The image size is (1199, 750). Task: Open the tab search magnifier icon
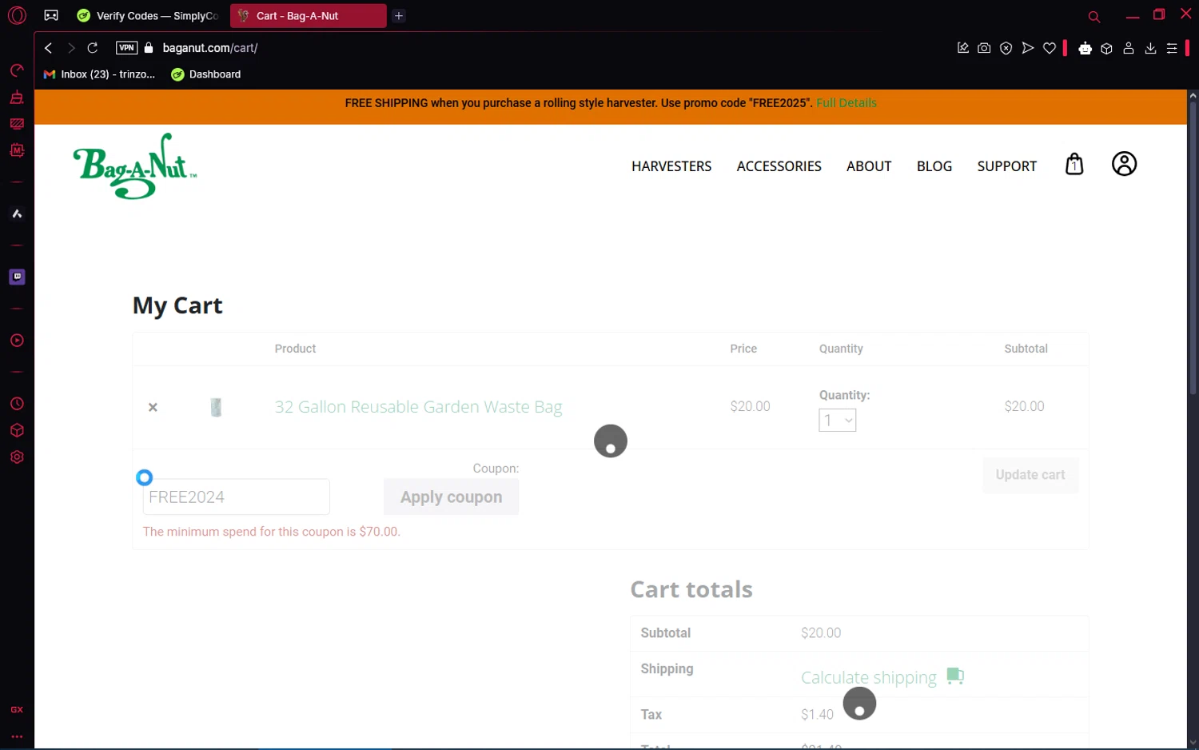[x=1094, y=17]
